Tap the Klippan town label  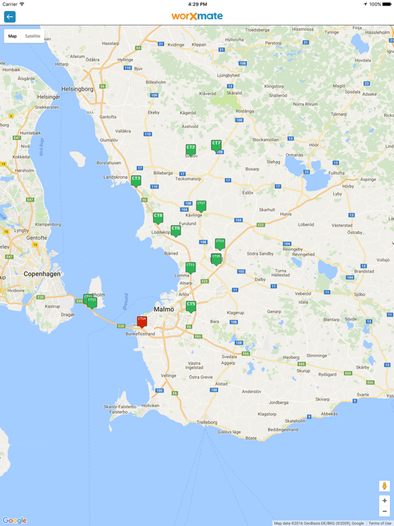click(199, 45)
